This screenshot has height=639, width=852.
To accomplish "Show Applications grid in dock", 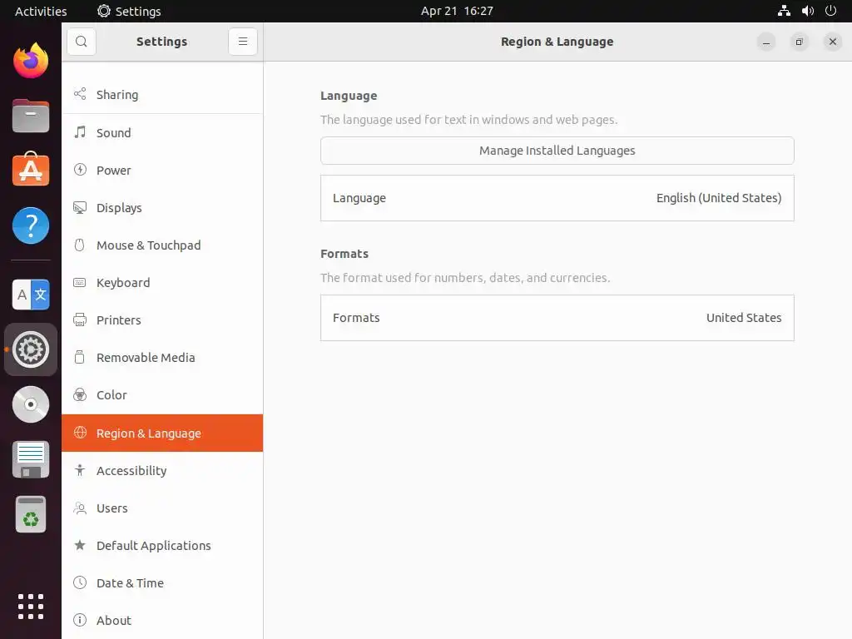I will [31, 606].
